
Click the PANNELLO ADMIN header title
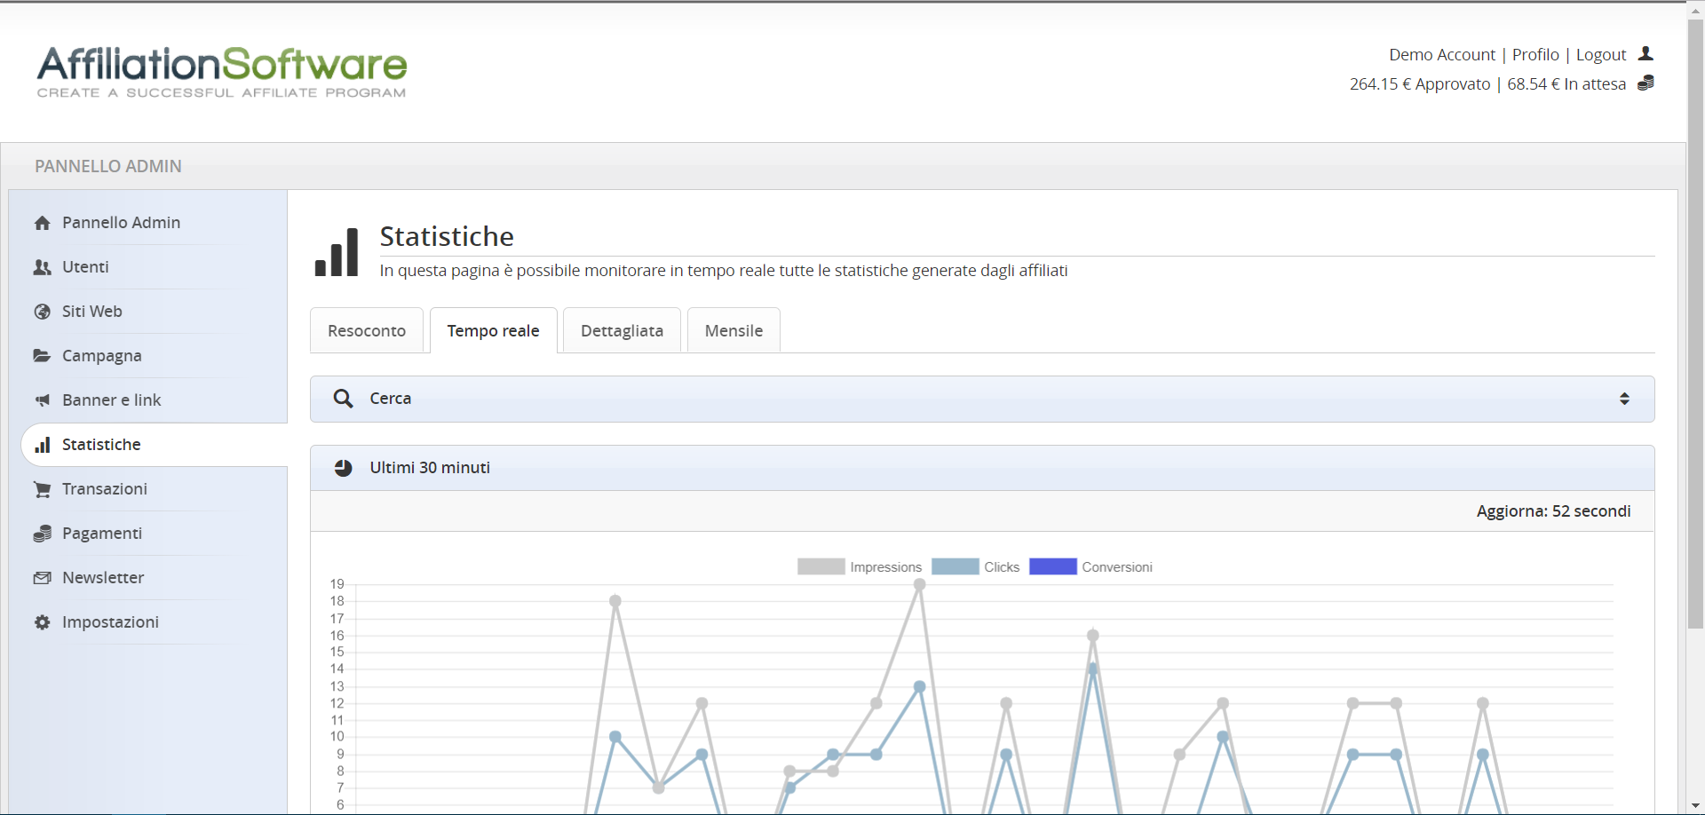[x=108, y=166]
